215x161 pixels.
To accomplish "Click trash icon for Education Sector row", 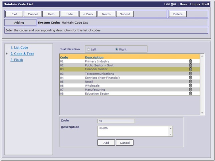I will [x=191, y=93].
